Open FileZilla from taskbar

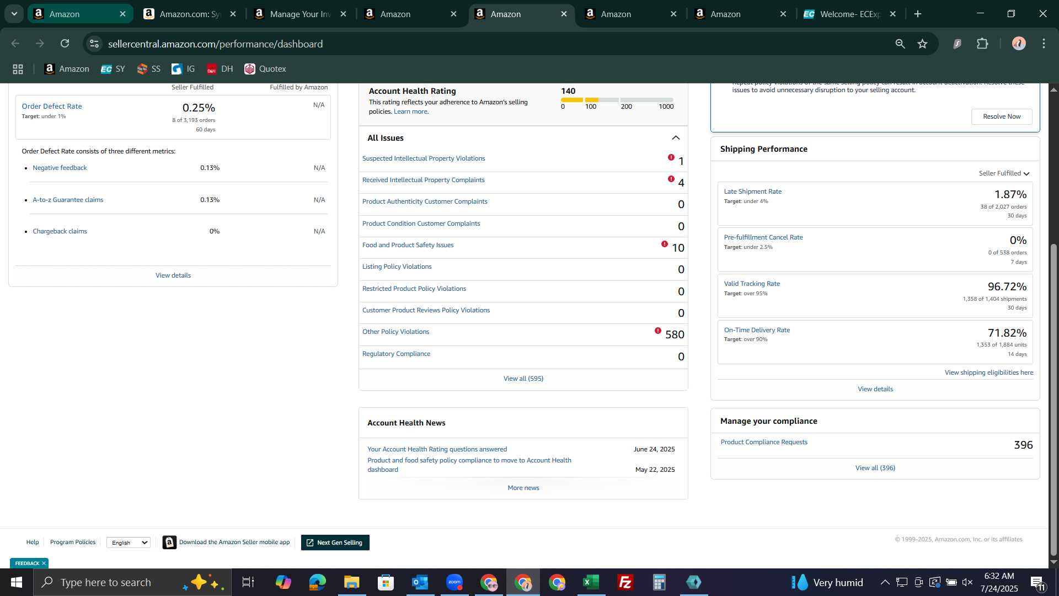tap(625, 582)
